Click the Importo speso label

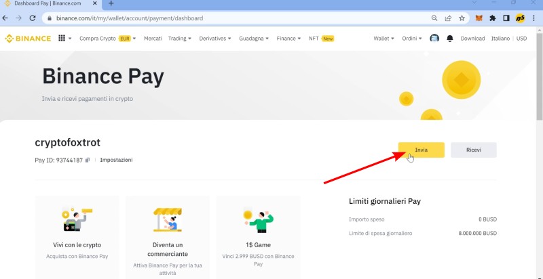[x=367, y=219]
